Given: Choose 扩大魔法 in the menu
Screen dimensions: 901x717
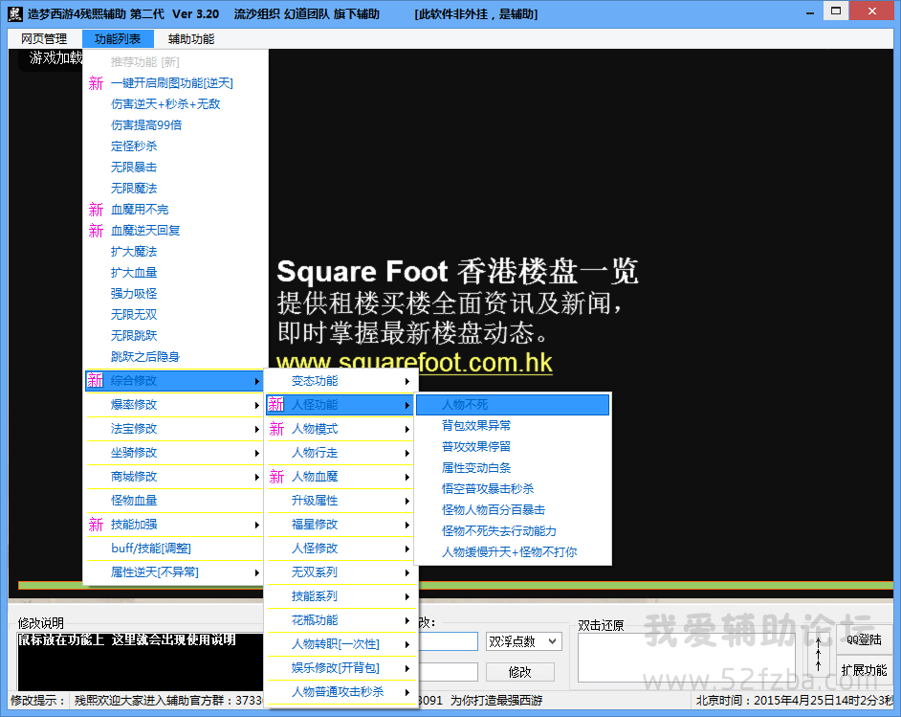Looking at the screenshot, I should pyautogui.click(x=174, y=252).
